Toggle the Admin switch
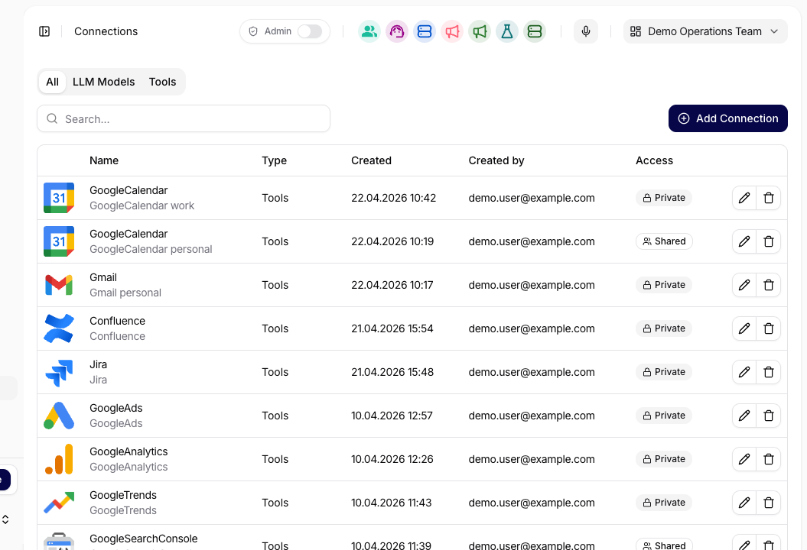The height and width of the screenshot is (550, 807). pyautogui.click(x=310, y=31)
